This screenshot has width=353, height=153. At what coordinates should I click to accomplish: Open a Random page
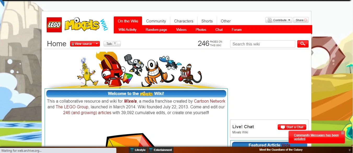click(x=156, y=30)
